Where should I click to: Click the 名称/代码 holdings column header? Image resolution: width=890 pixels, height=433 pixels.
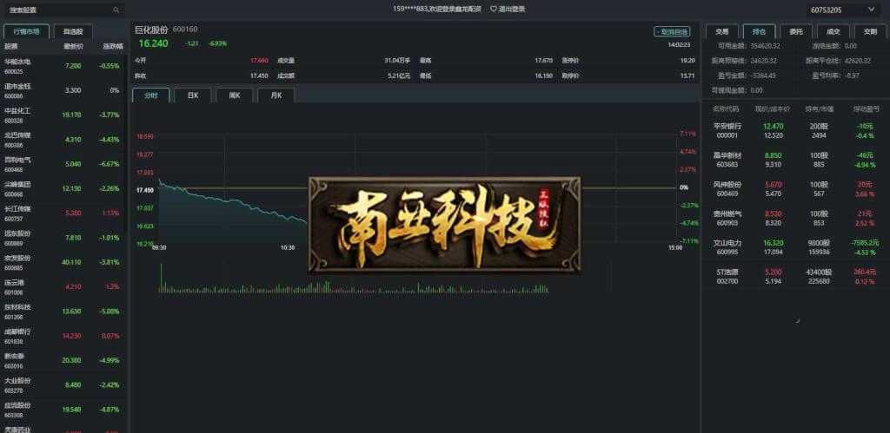tap(726, 108)
